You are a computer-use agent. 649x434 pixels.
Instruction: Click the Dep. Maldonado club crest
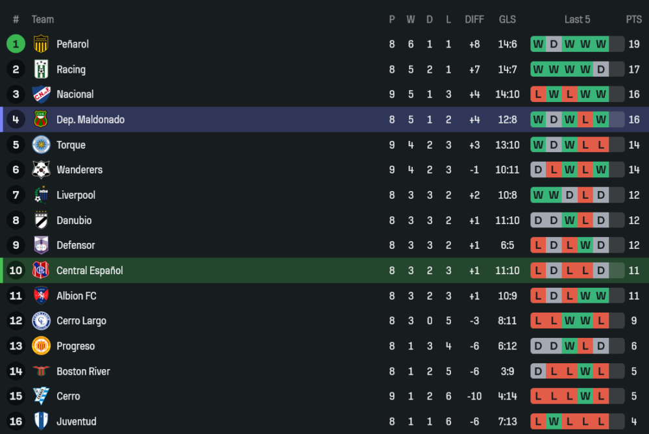pyautogui.click(x=41, y=120)
